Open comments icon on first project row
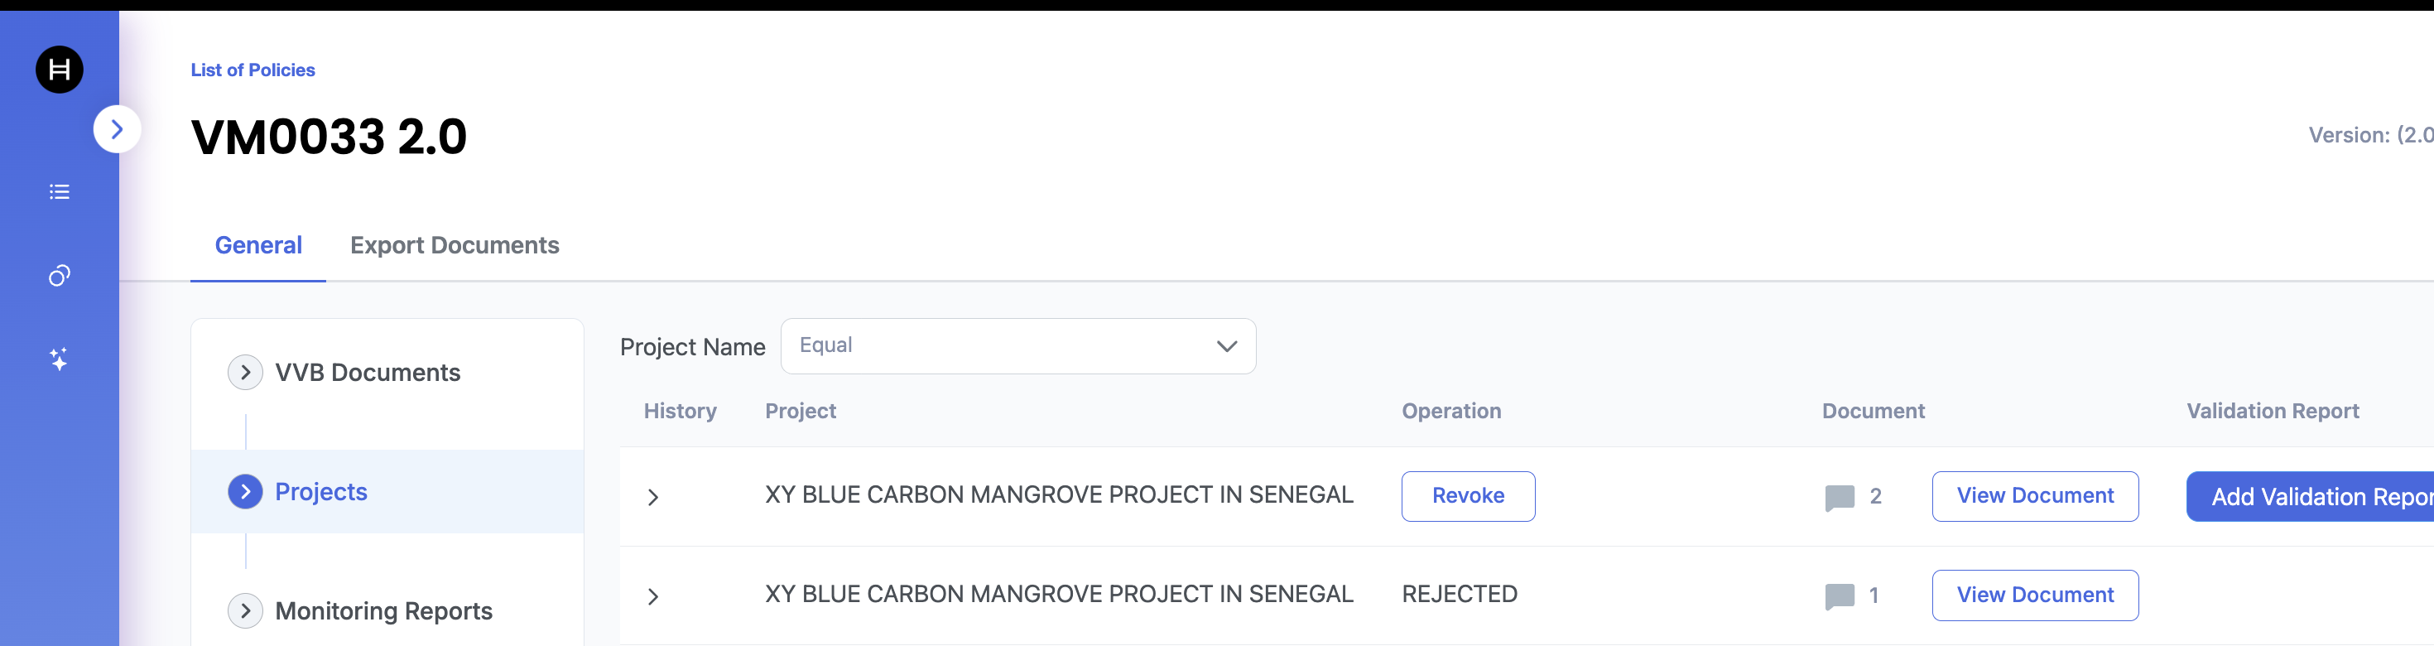Screen dimensions: 2434x646 pyautogui.click(x=1839, y=497)
